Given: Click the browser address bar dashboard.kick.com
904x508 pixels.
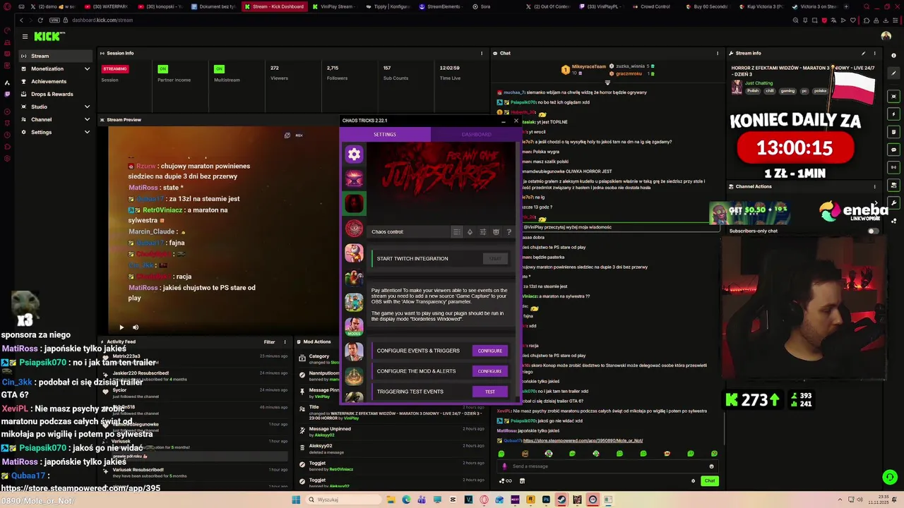Looking at the screenshot, I should pyautogui.click(x=102, y=20).
